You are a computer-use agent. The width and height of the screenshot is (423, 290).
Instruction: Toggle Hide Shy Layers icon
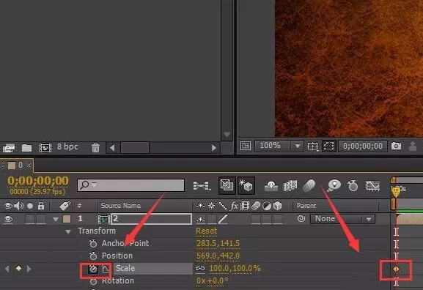pos(271,185)
